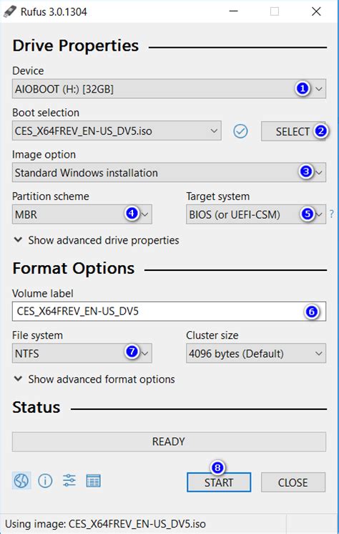Open the language selection globe icon
Viewport: 339px width, 534px height.
coord(21,480)
